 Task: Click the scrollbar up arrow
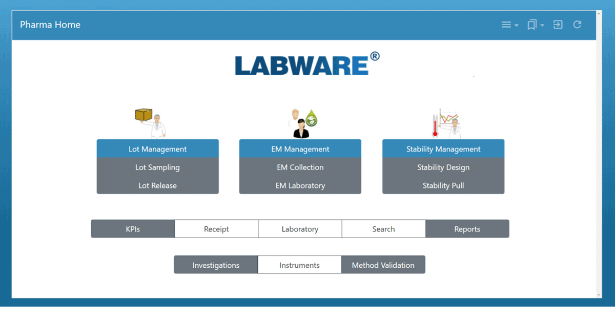coord(599,12)
